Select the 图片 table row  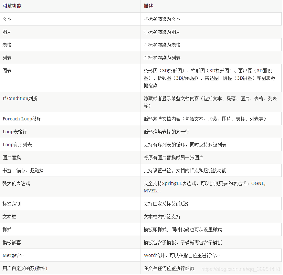tap(7, 32)
